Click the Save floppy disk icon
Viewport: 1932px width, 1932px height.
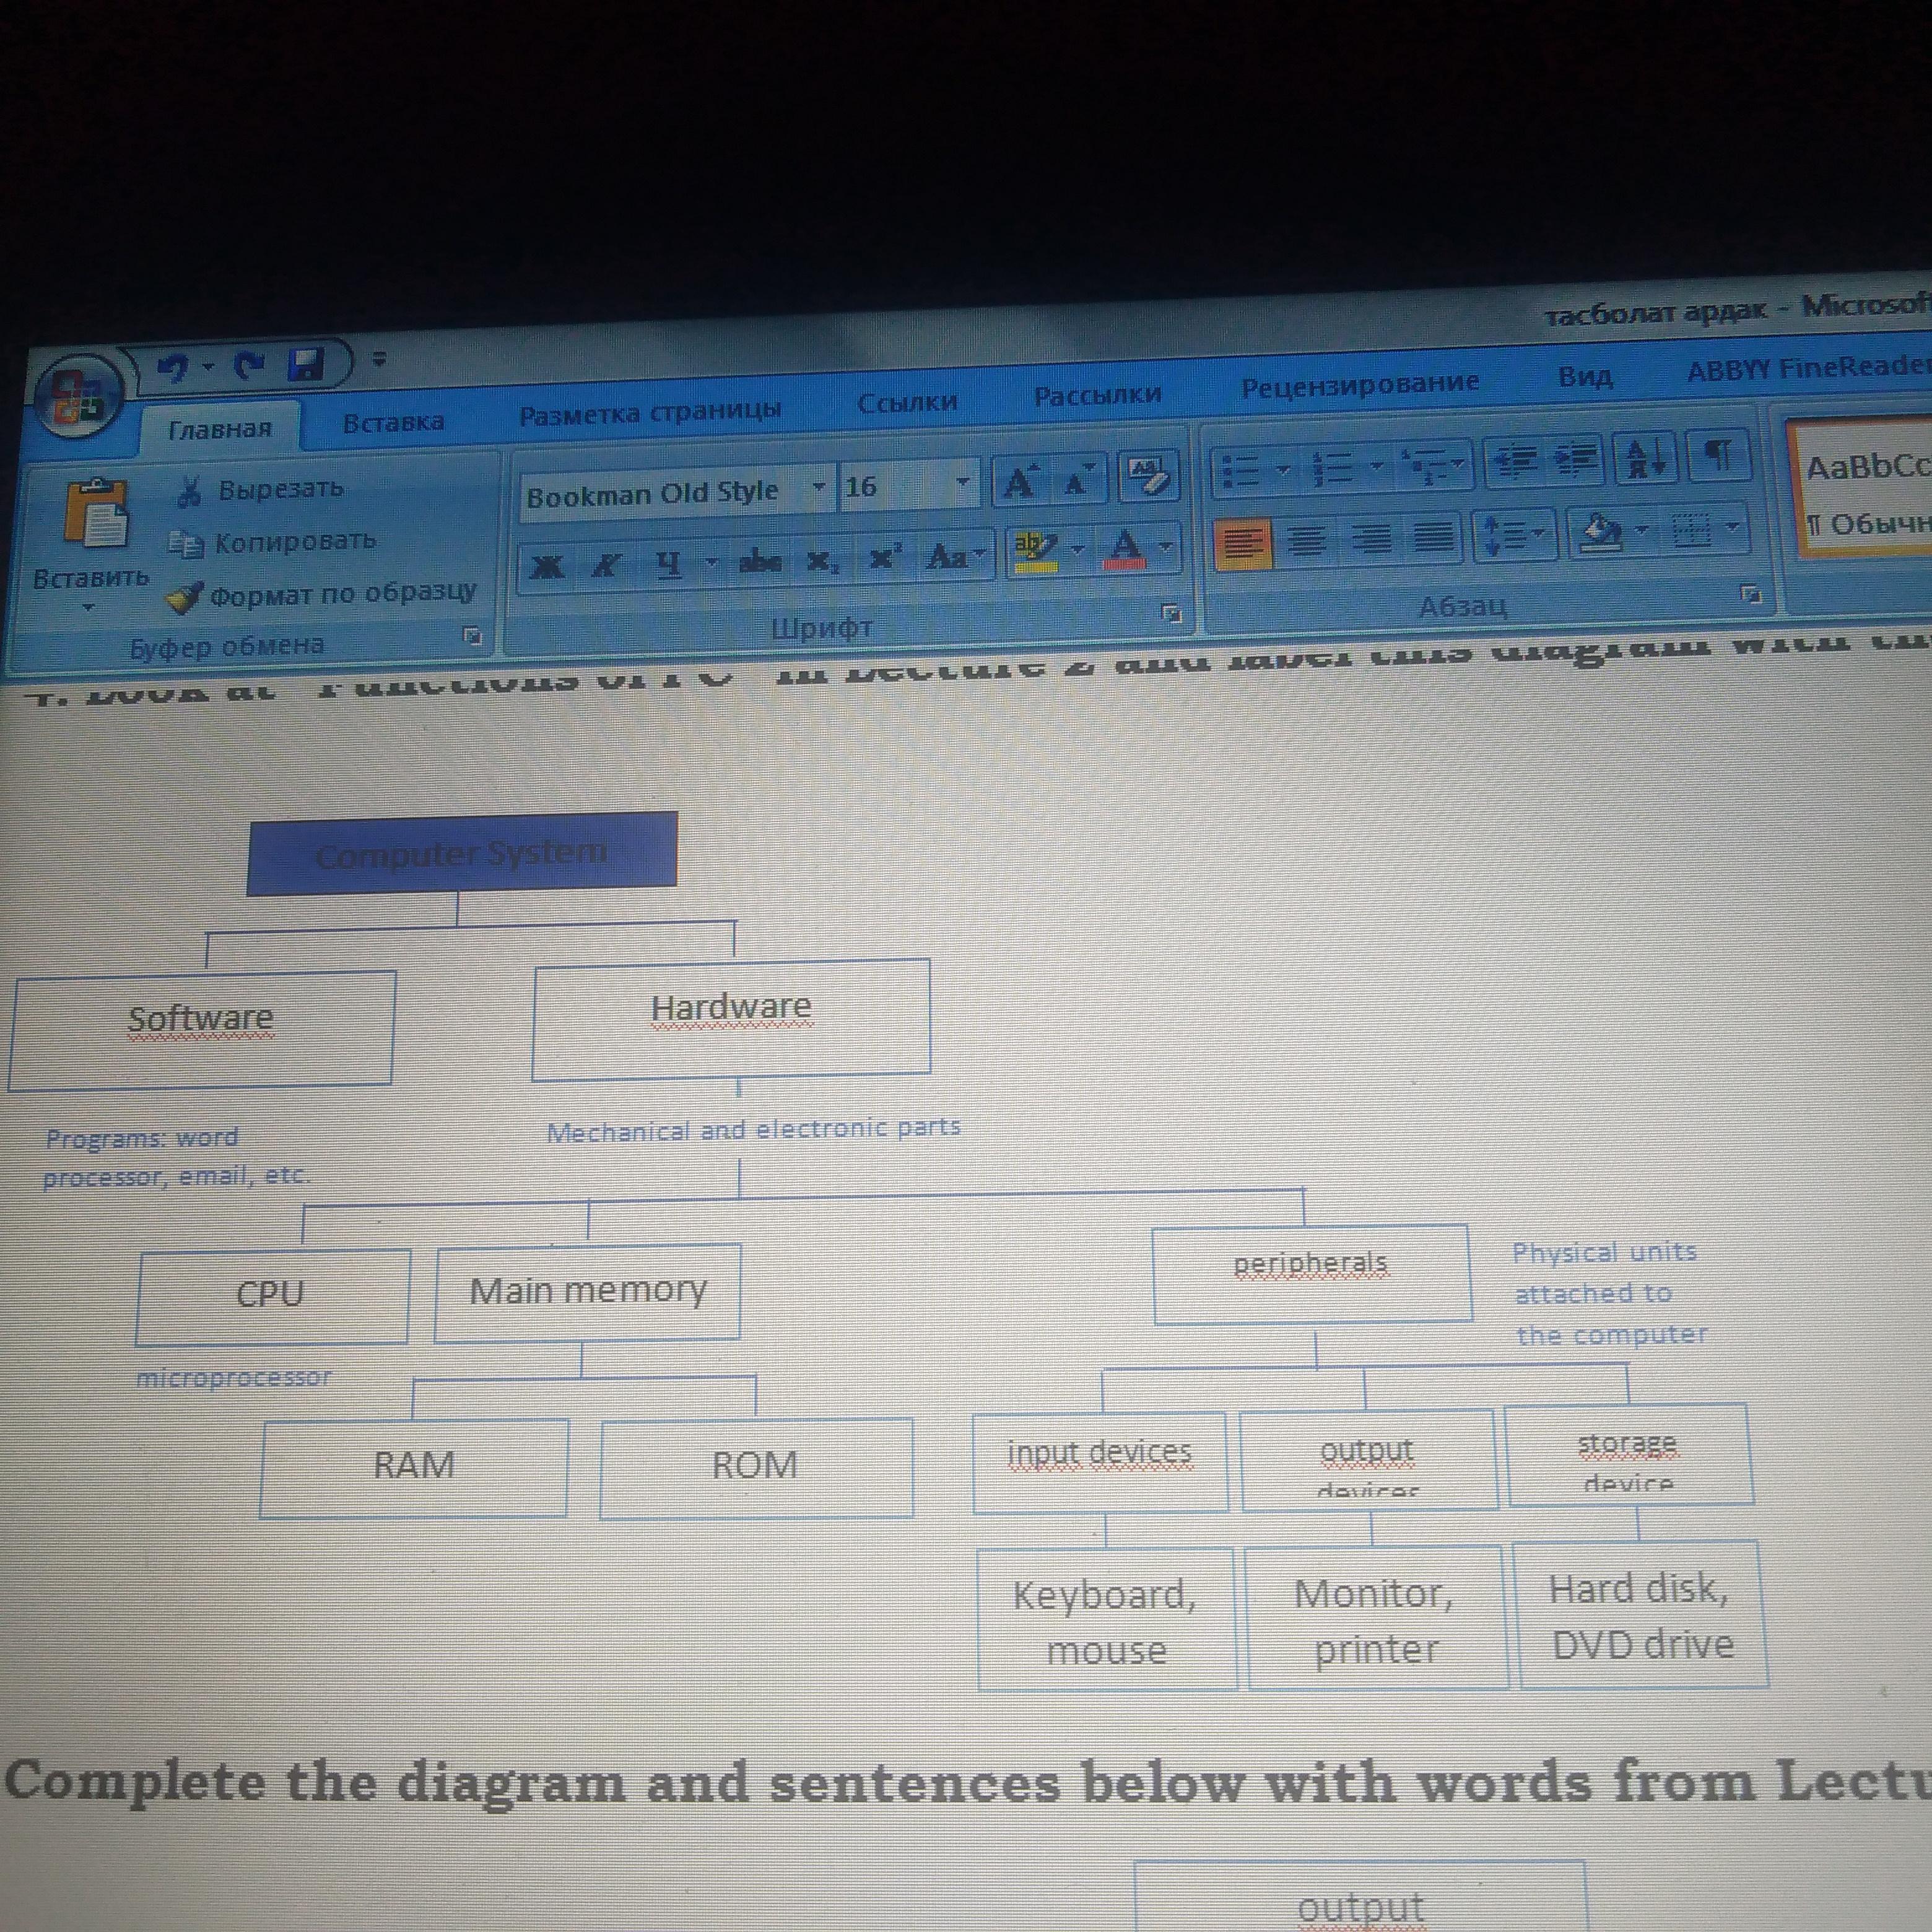pyautogui.click(x=306, y=365)
